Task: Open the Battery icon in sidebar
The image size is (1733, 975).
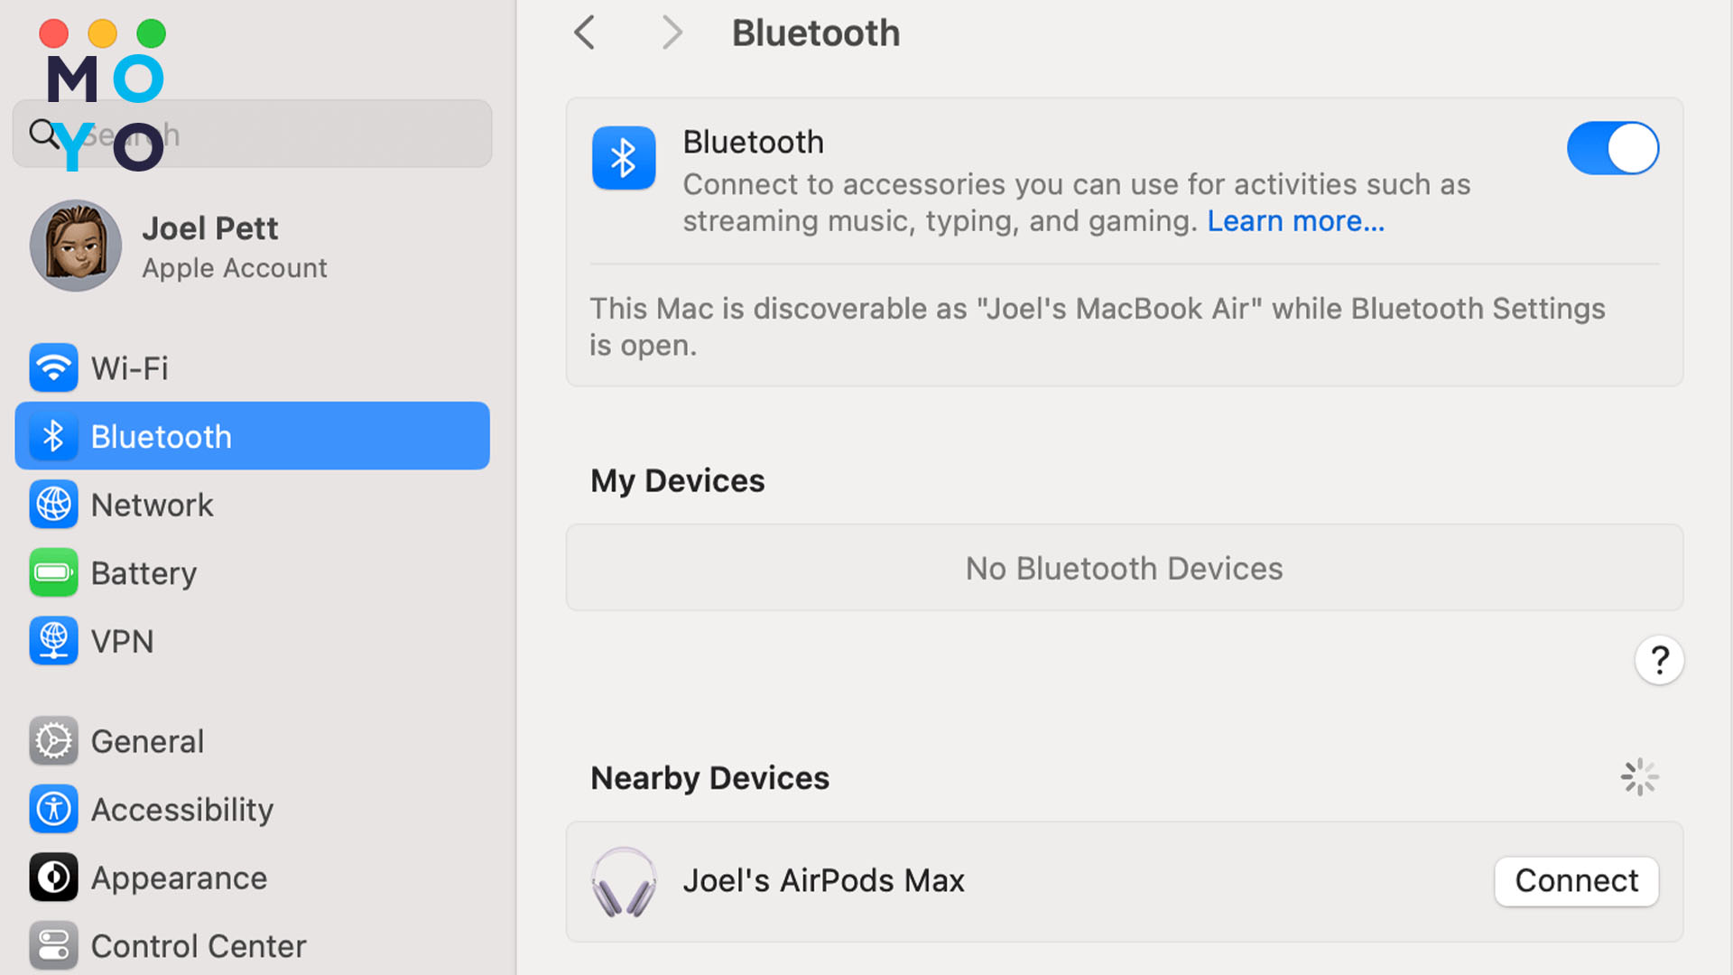Action: [x=53, y=572]
